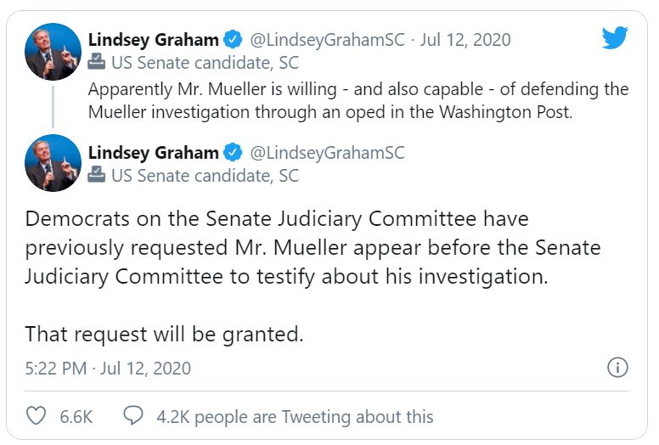659x445 pixels.
Task: Click the "That request will be granted." text
Action: click(164, 334)
